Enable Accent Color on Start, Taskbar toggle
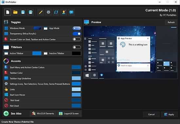180x124 pixels. (x=77, y=39)
